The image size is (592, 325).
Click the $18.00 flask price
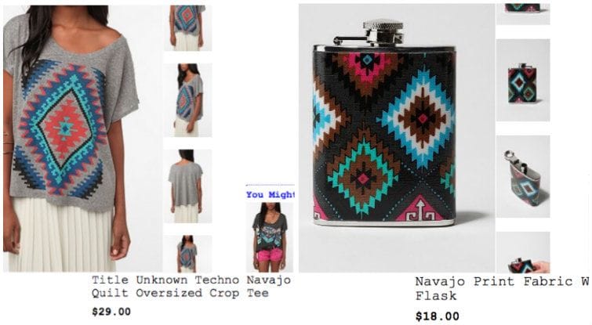[x=438, y=316]
